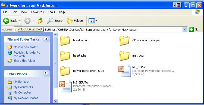Click Publish this folder to the Web
The height and width of the screenshot is (105, 204).
click(x=27, y=54)
